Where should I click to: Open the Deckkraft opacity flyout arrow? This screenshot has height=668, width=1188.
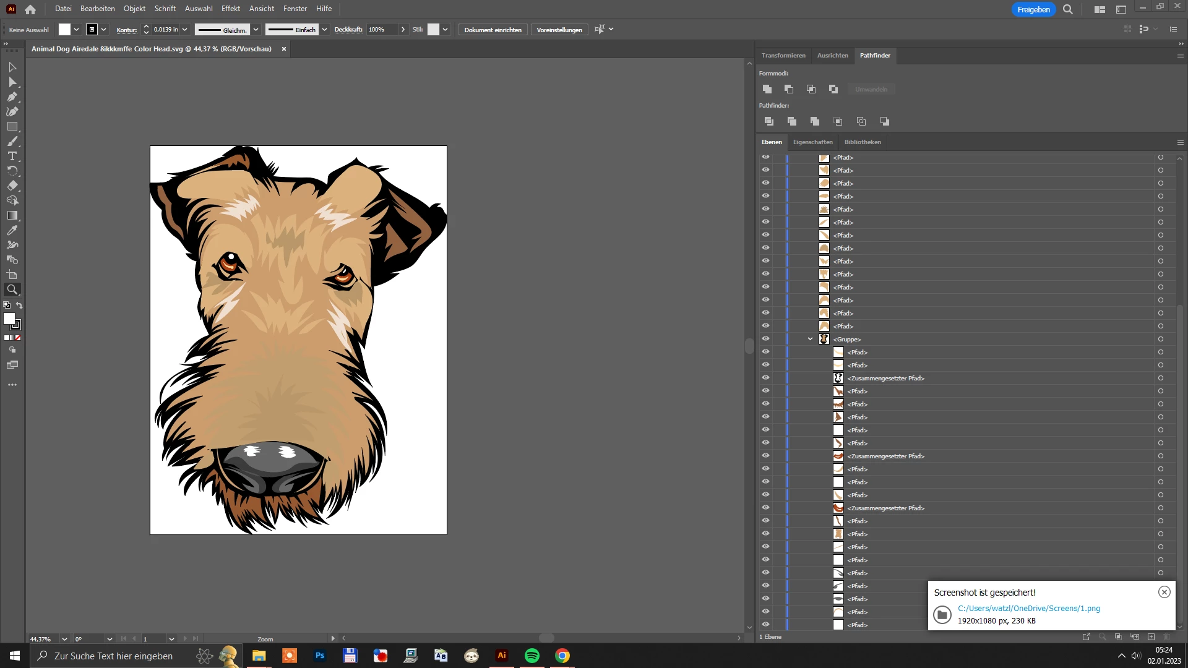[403, 30]
